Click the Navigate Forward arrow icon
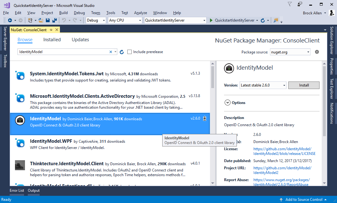Viewport: 337px width, 203px height. point(20,20)
